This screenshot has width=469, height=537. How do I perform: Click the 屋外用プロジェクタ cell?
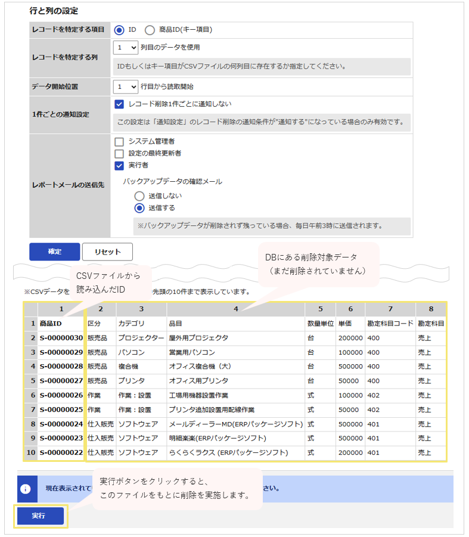click(235, 338)
